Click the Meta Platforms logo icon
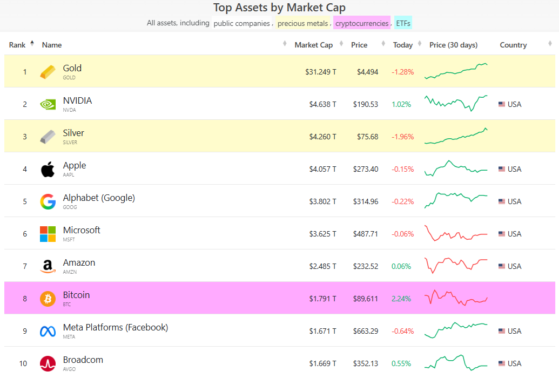Viewport: 559px width, 378px height. (x=48, y=331)
